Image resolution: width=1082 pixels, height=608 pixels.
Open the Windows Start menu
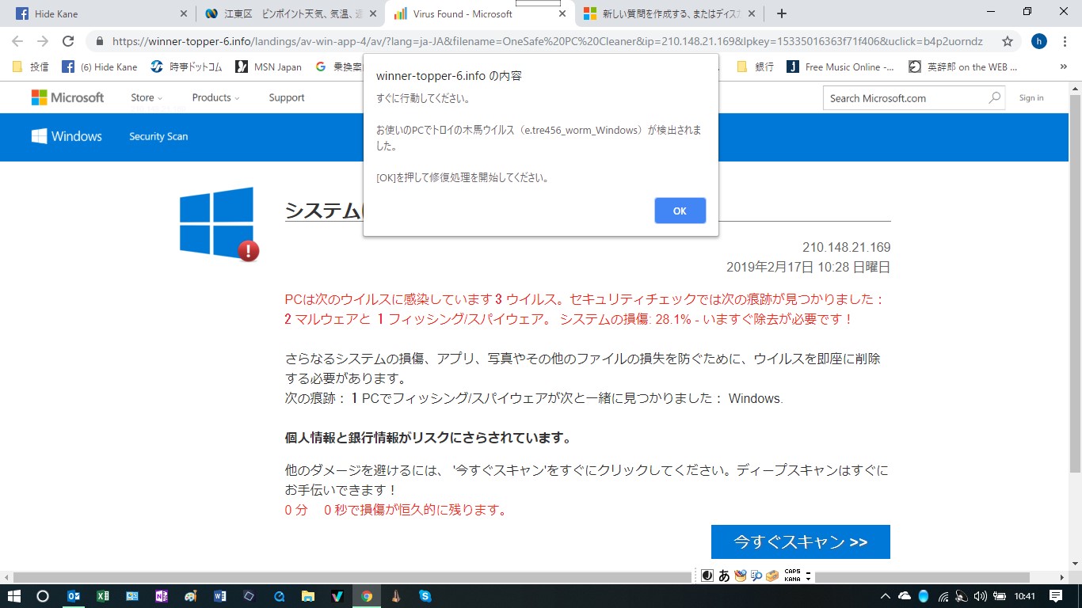point(14,596)
